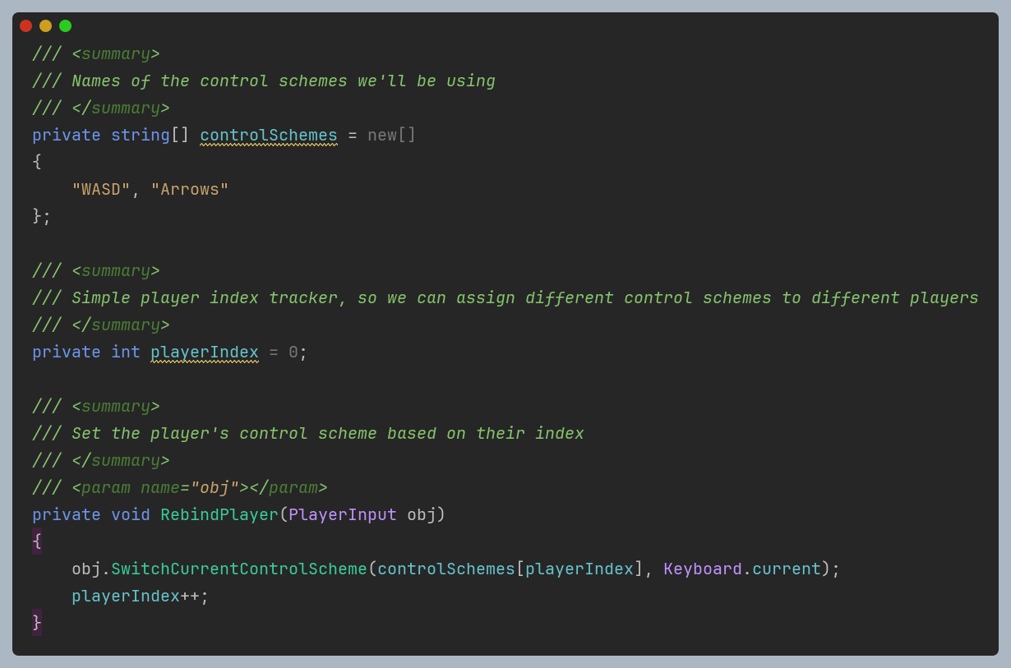This screenshot has width=1011, height=668.
Task: Click the underlined playerIndex field name
Action: [x=204, y=352]
